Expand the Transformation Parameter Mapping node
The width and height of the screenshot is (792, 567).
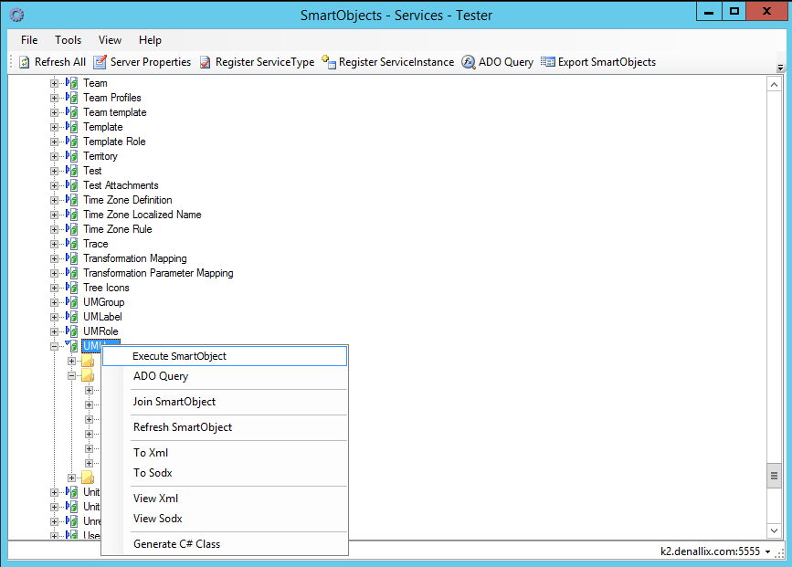click(x=54, y=274)
